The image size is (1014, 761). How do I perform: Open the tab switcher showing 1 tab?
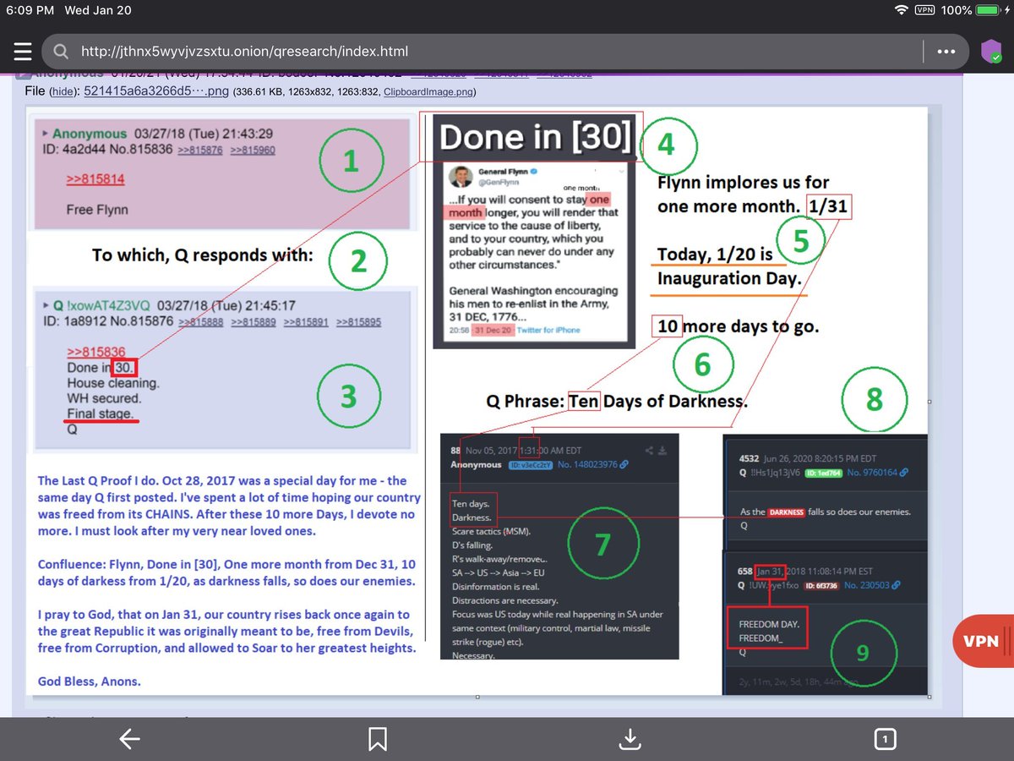884,740
